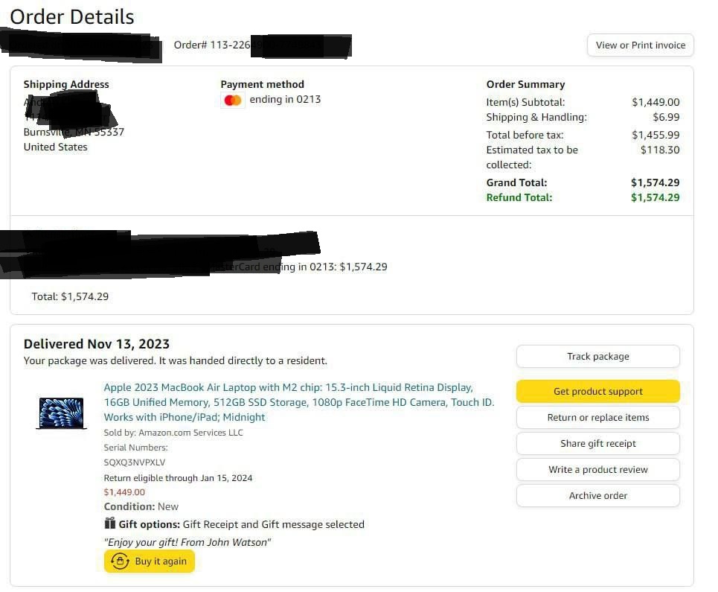The image size is (718, 592).
Task: Click the green Refund Total amount
Action: [x=655, y=198]
